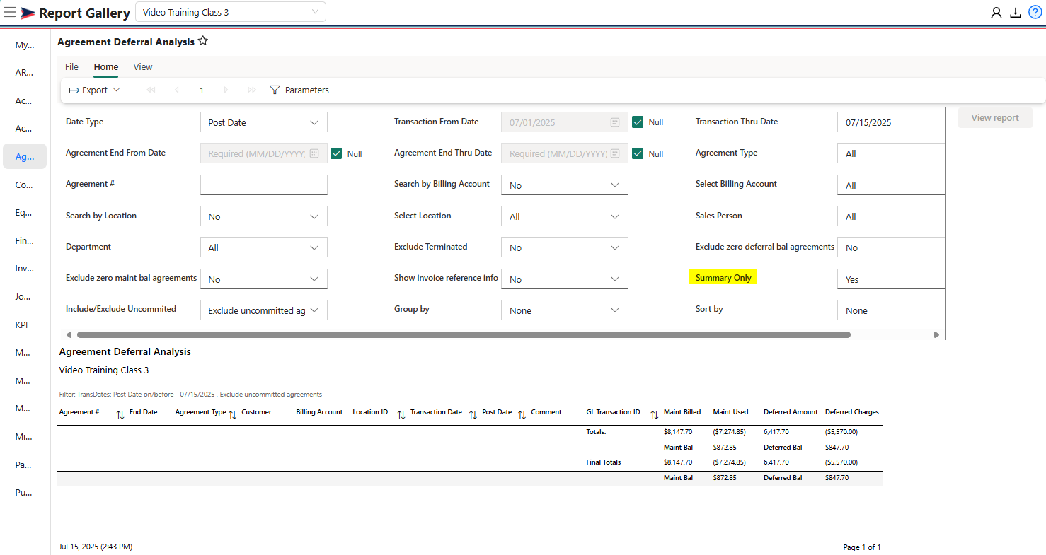Open the File tab

pyautogui.click(x=72, y=66)
